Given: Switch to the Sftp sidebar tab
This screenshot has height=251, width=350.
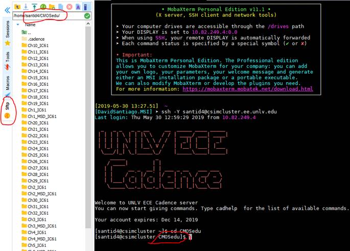Looking at the screenshot, I should 8,110.
